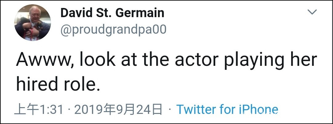333x124 pixels.
Task: Click the 上午1:31 timestamp
Action: pyautogui.click(x=39, y=109)
